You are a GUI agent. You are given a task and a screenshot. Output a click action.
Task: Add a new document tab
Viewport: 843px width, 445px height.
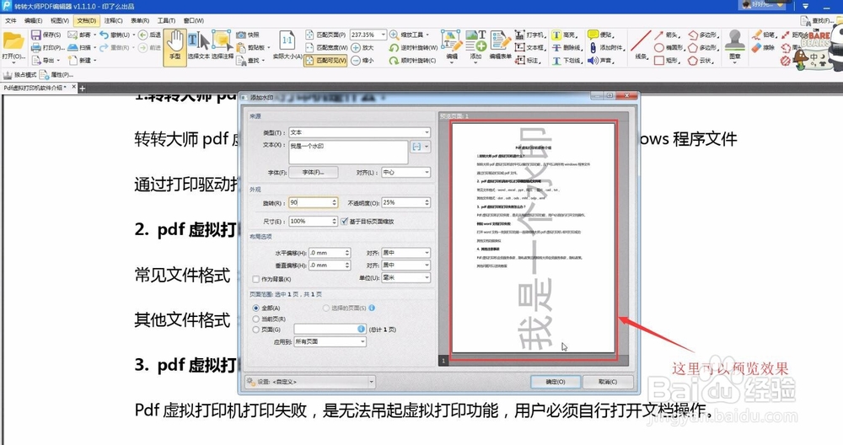(83, 88)
